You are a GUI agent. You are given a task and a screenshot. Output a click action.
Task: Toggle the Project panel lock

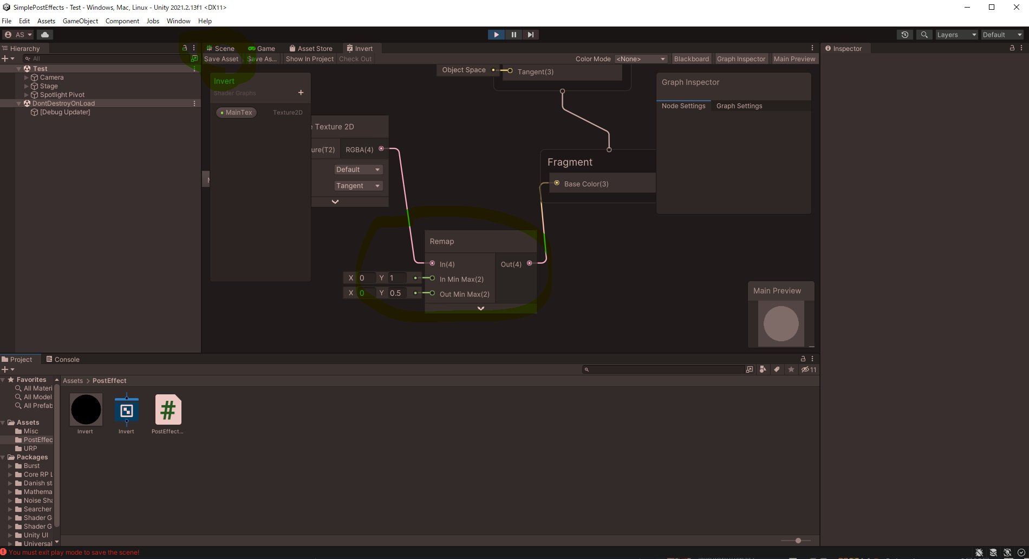tap(803, 359)
